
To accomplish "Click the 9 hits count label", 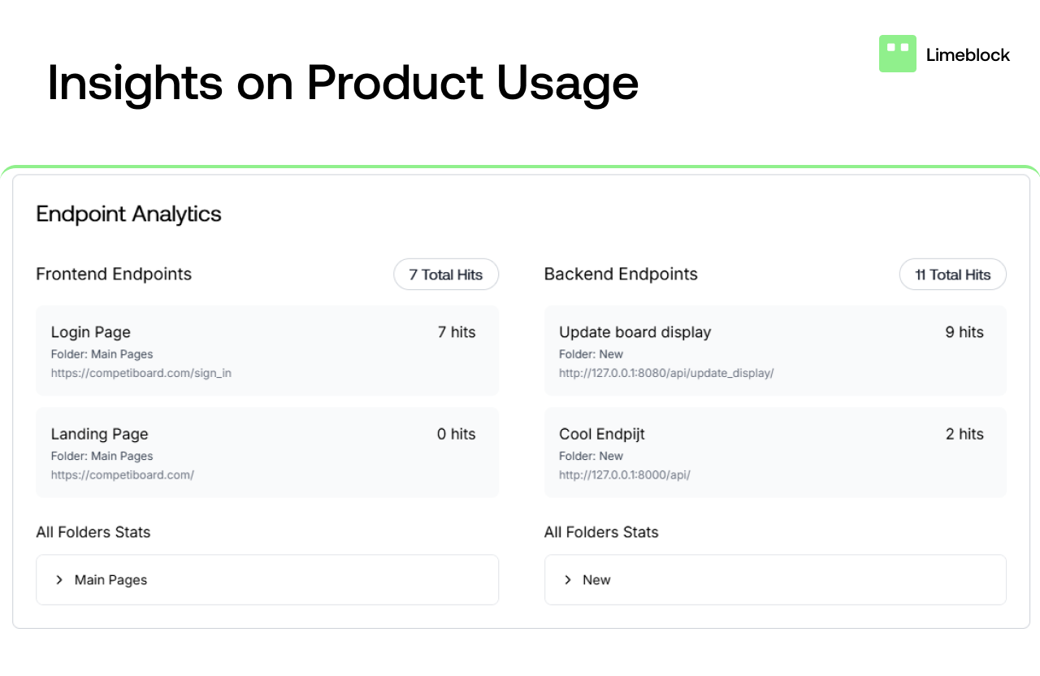I will pos(964,332).
